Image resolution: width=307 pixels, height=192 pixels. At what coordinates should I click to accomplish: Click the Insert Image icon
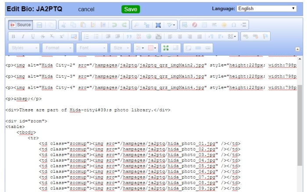click(x=185, y=25)
